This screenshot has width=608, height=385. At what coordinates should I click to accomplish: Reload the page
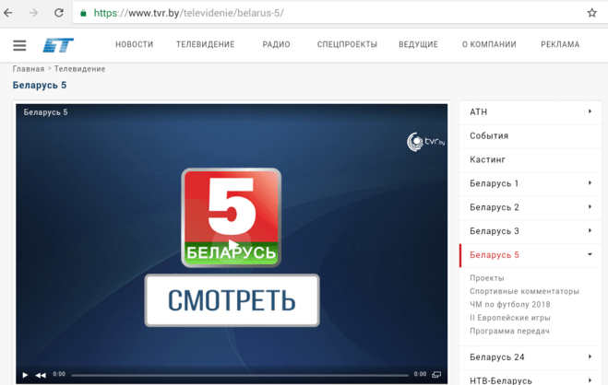click(59, 13)
